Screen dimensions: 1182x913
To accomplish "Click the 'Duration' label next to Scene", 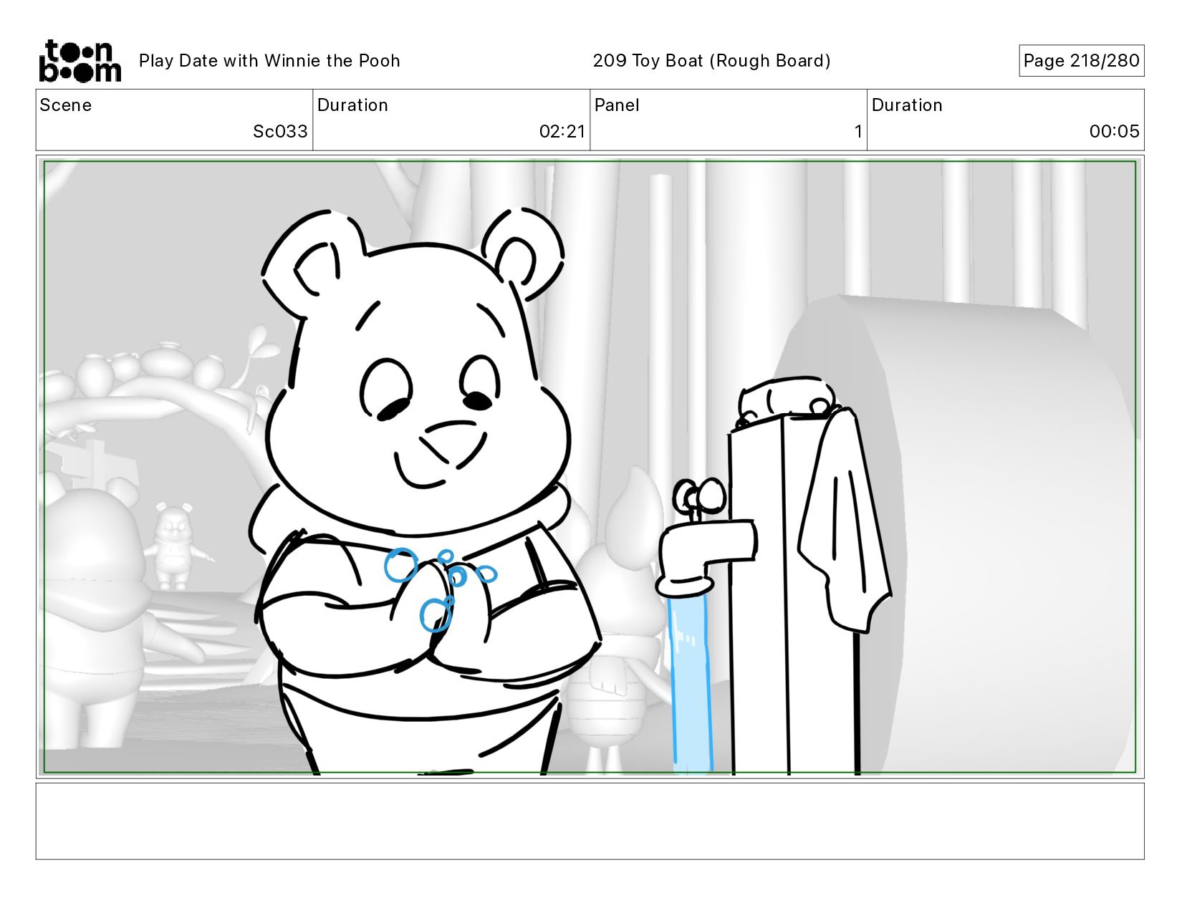I will tap(352, 105).
